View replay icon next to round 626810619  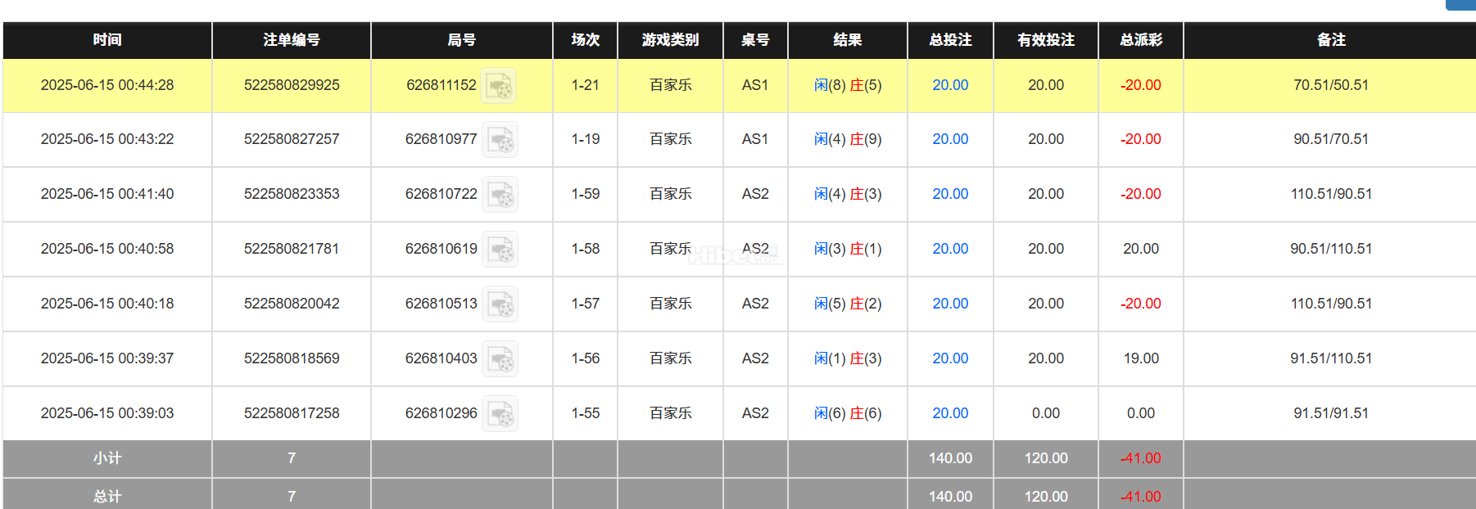(499, 250)
